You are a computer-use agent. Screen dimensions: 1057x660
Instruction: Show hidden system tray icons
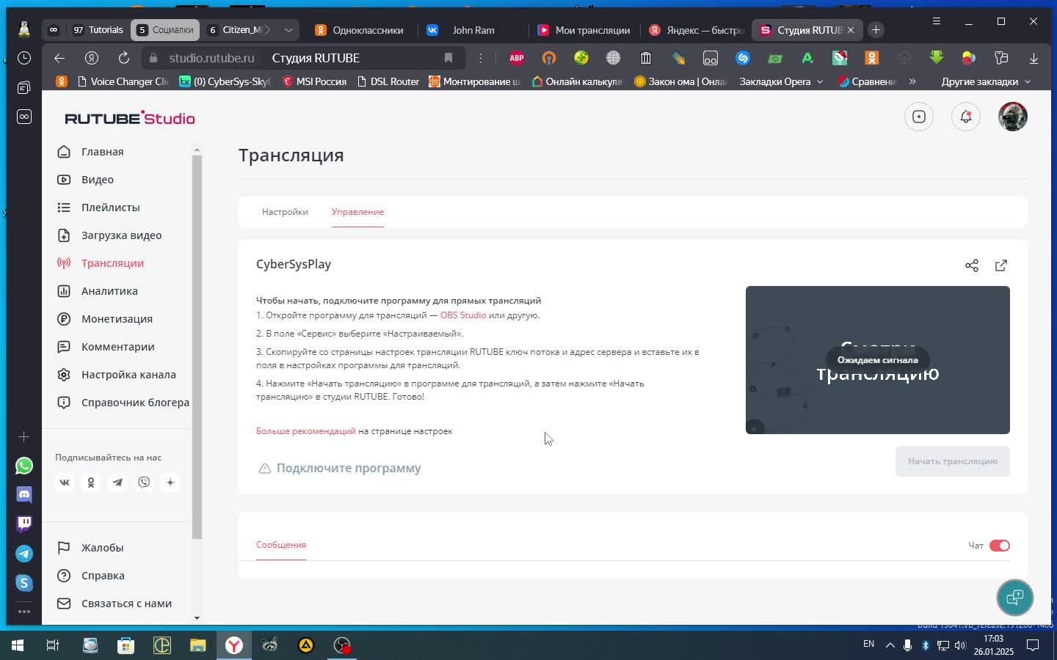click(890, 645)
